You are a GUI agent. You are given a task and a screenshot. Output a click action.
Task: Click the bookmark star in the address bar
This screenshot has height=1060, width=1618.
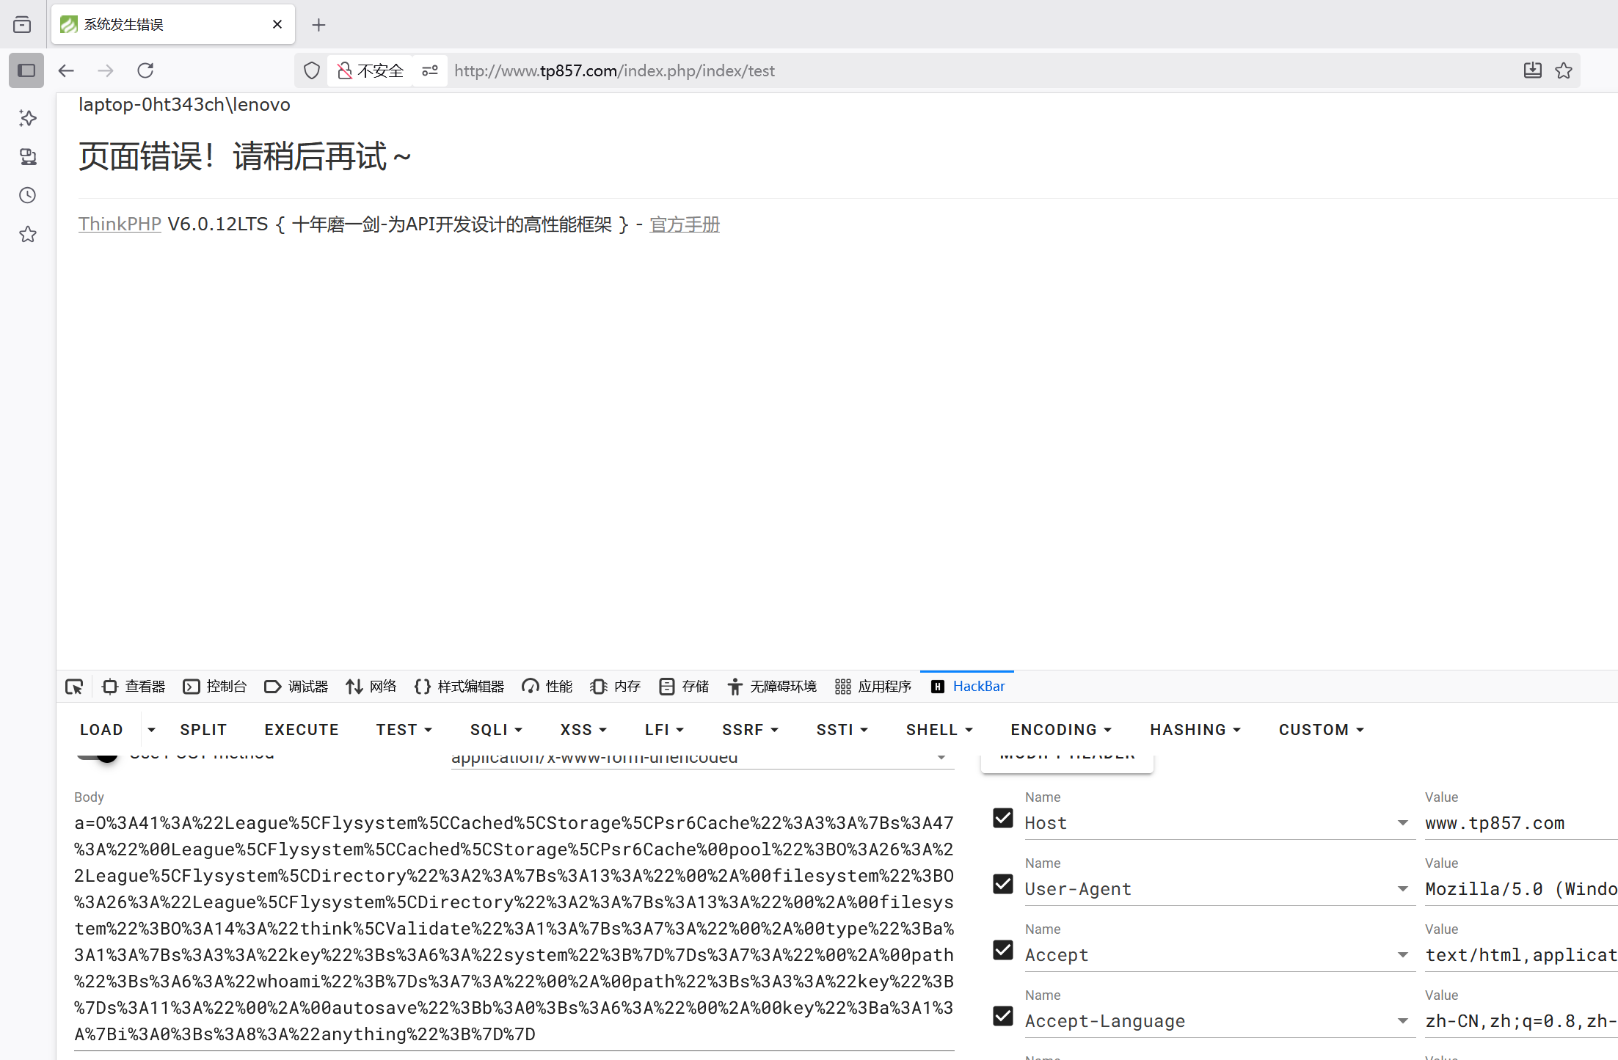point(1564,70)
